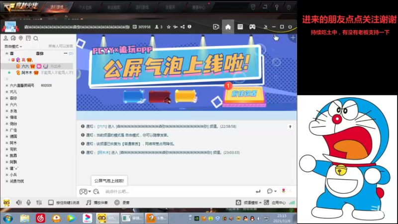Focus the 说点什么吧 chat input field

(178, 192)
